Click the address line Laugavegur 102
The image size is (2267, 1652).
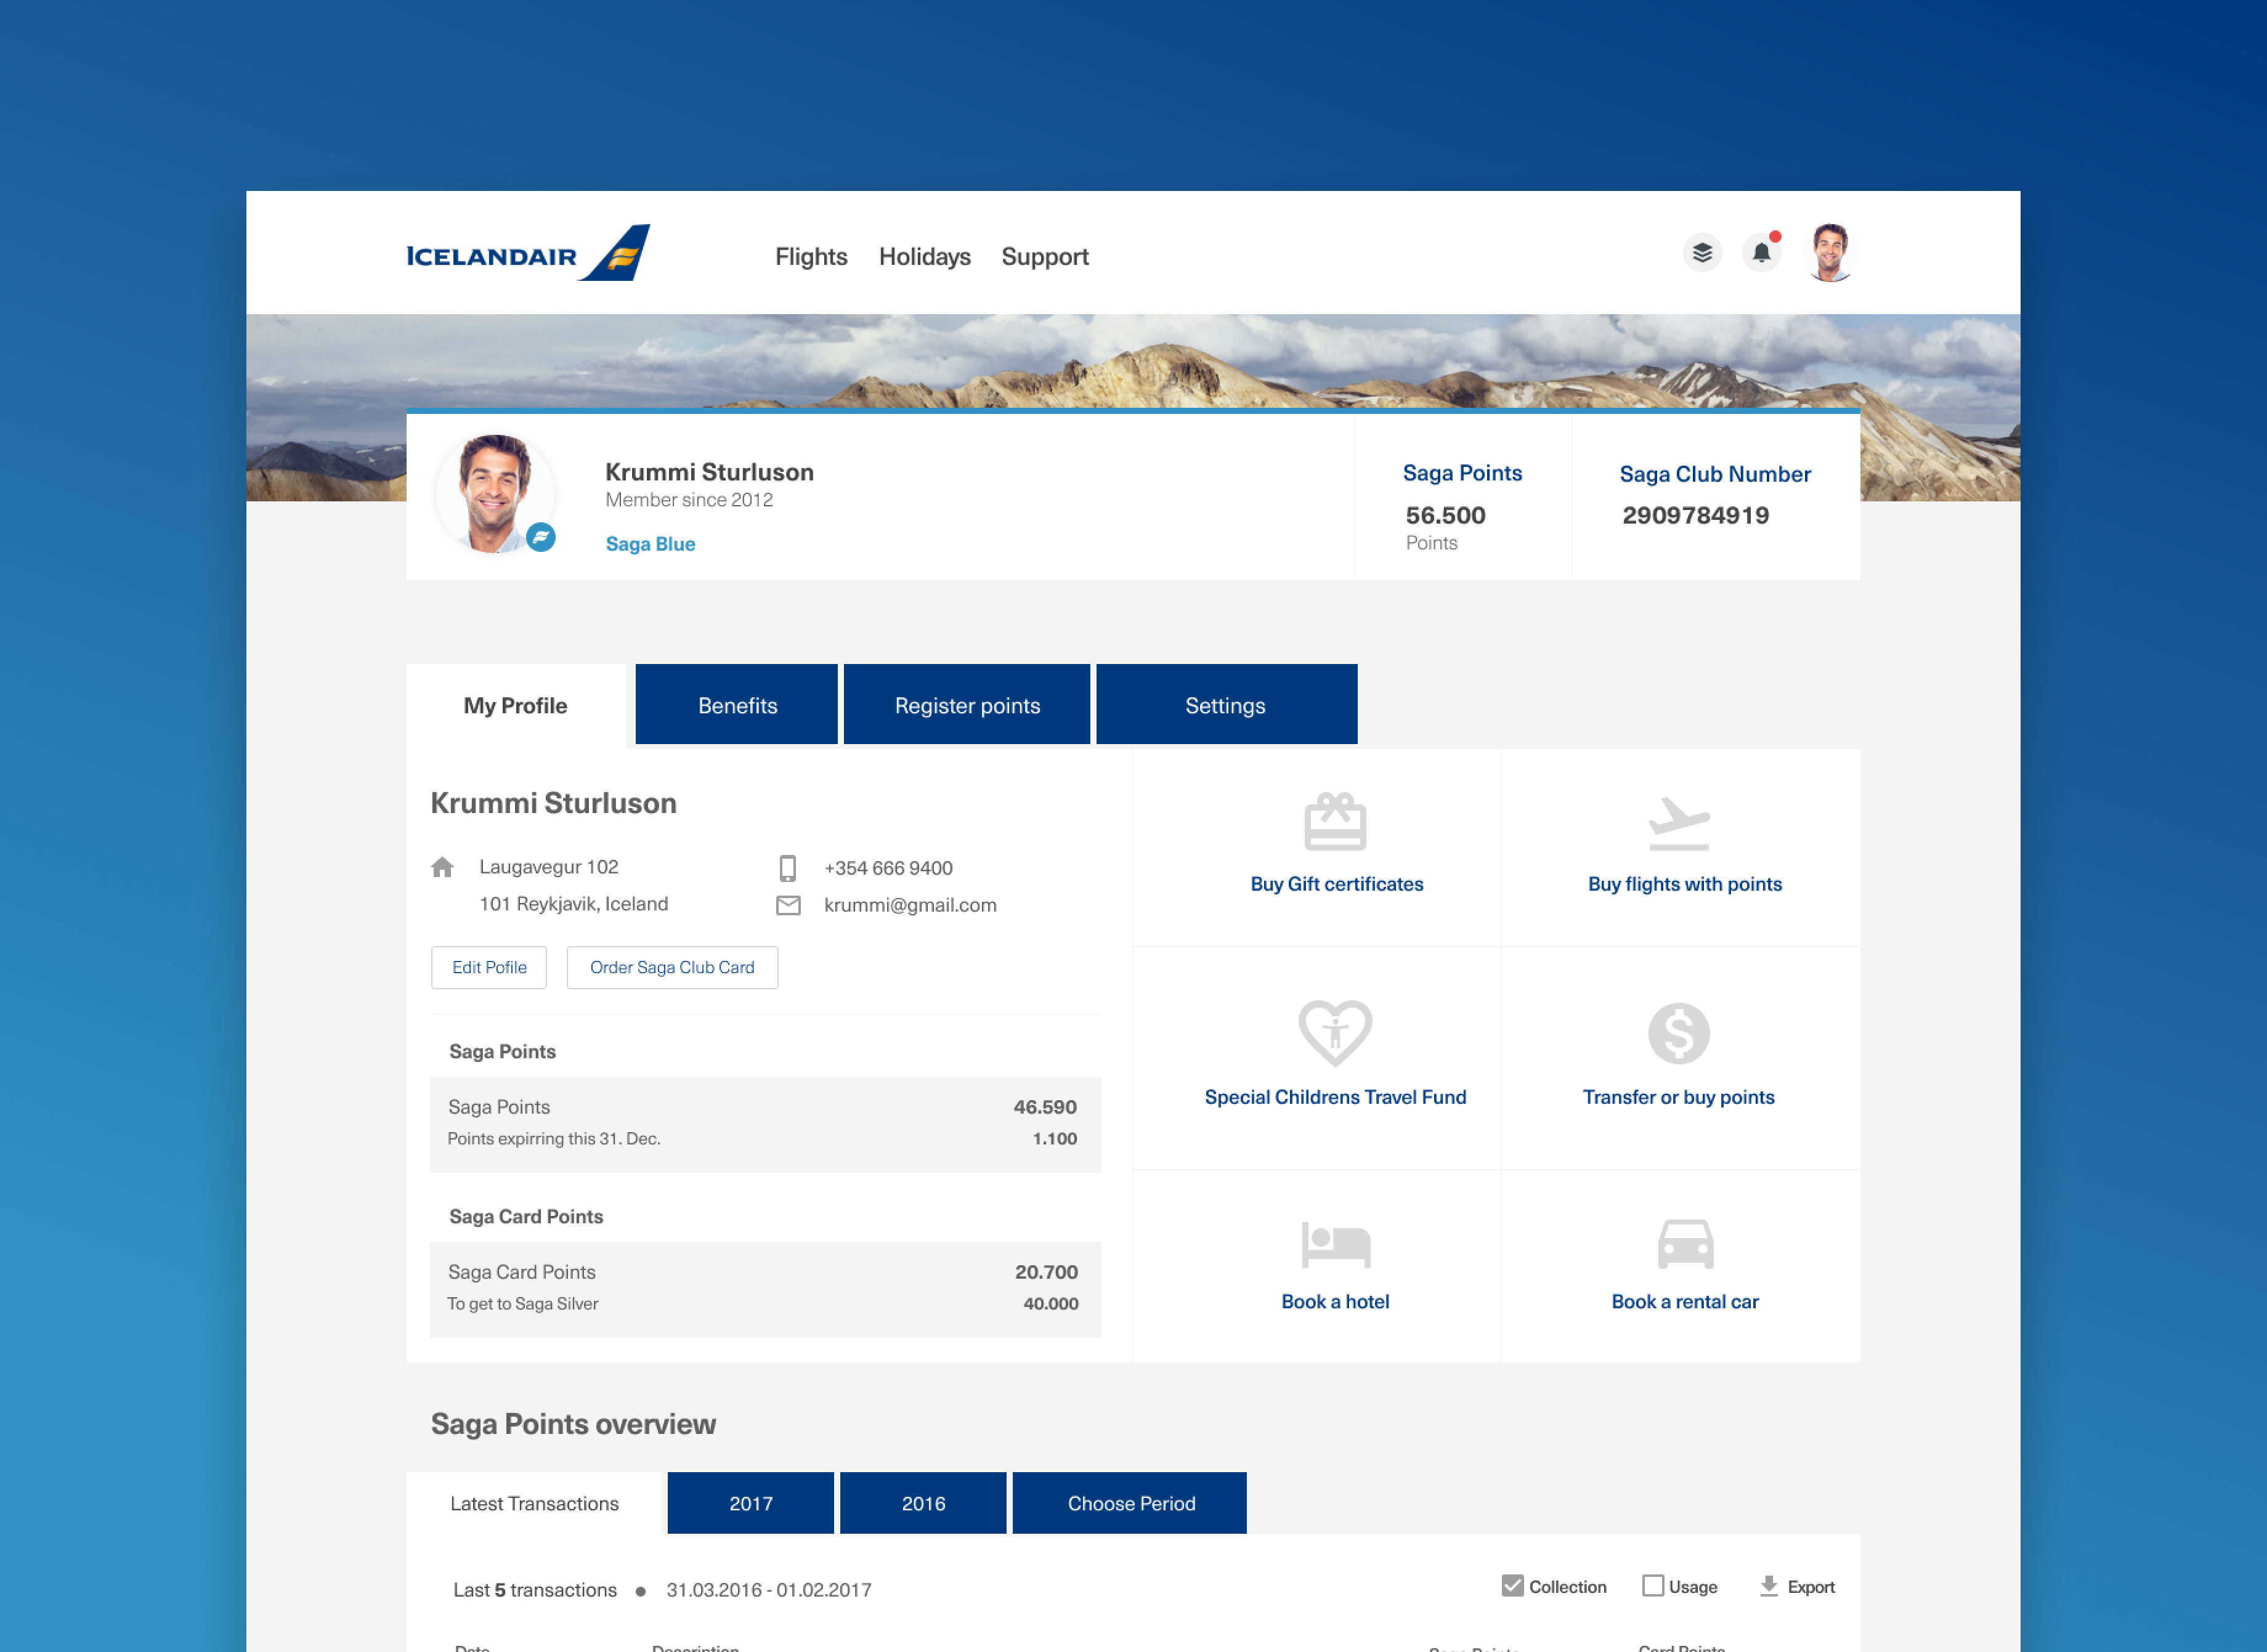549,867
